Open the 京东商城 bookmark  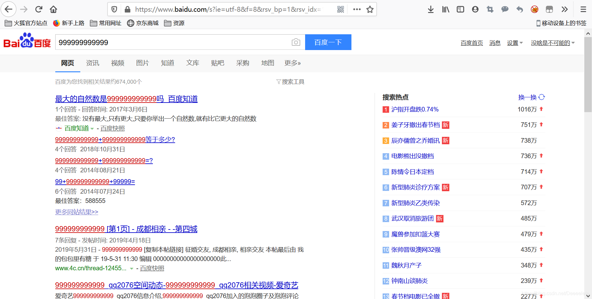[143, 23]
